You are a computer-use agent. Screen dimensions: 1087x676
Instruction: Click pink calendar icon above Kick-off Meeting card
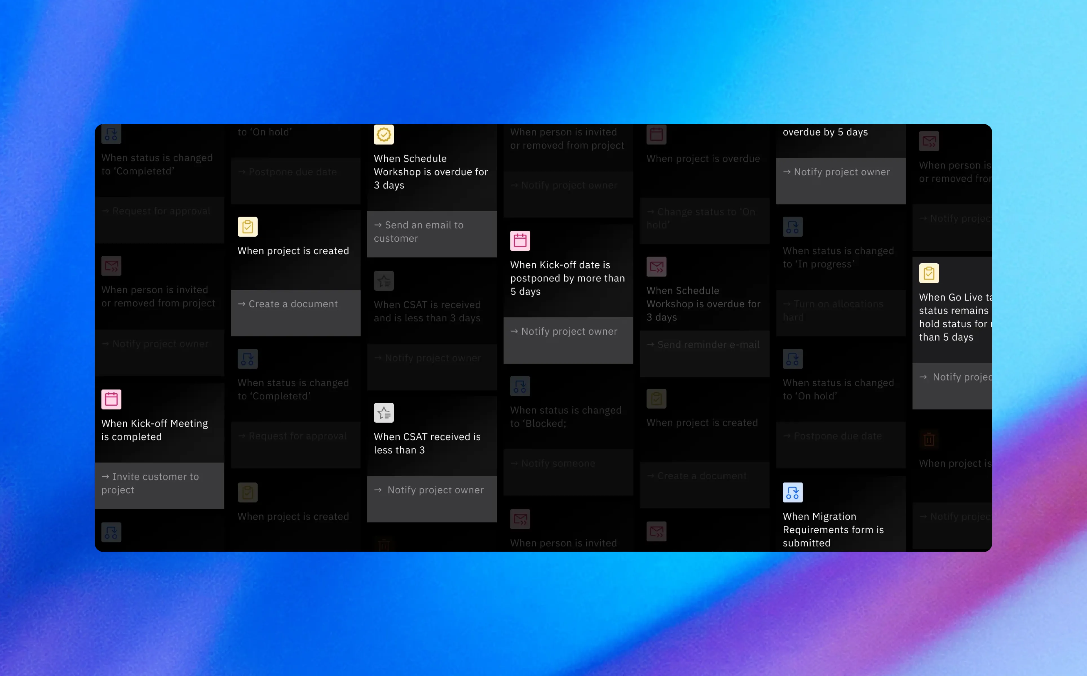(x=111, y=400)
